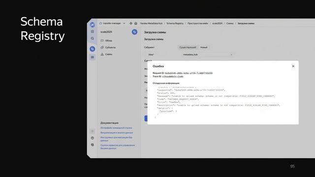Go to Yandex MetaData Hub breadcrumb
The height and width of the screenshot is (177, 315).
pyautogui.click(x=151, y=23)
